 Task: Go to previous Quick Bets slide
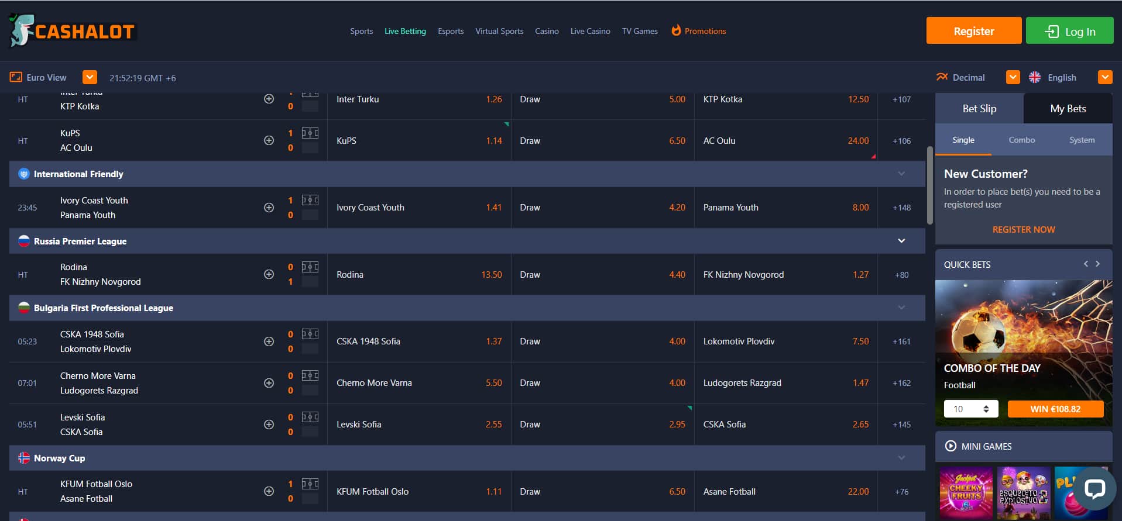coord(1086,264)
